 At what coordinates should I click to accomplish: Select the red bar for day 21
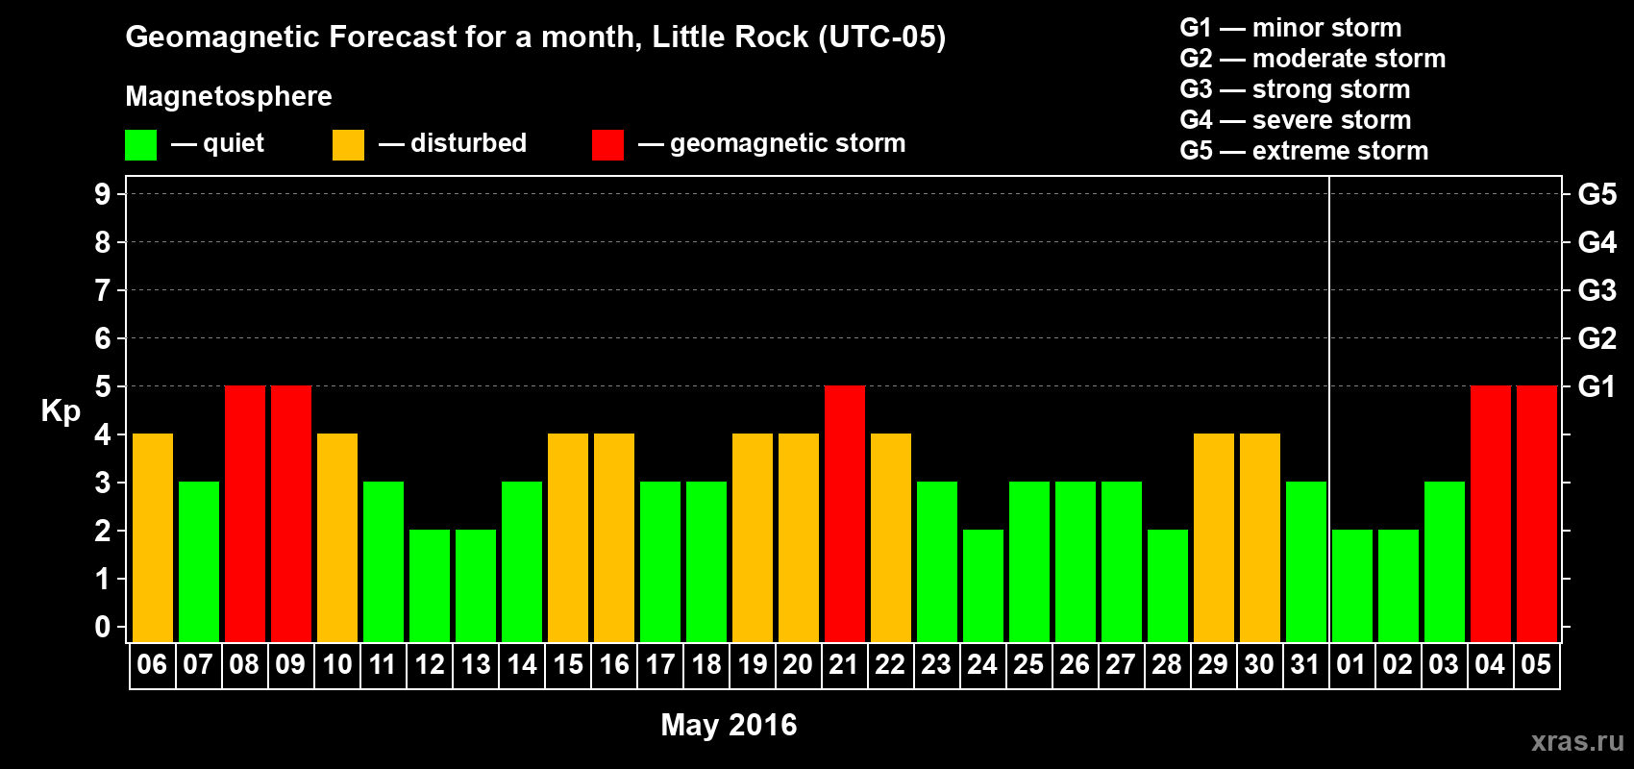[x=845, y=514]
